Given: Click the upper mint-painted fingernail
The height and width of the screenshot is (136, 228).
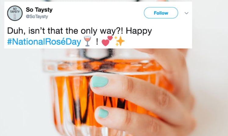Looking at the screenshot, I should (x=100, y=82).
